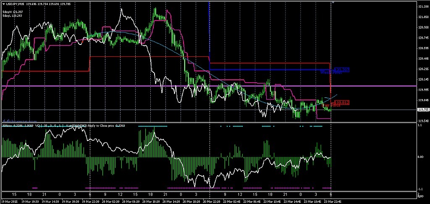This screenshot has width=430, height=204.
Task: Click the triangle icon beside USDJPY,M15
Action: [3, 4]
